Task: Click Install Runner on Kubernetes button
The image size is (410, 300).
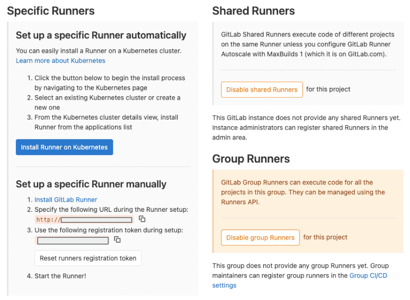Action: coord(64,148)
